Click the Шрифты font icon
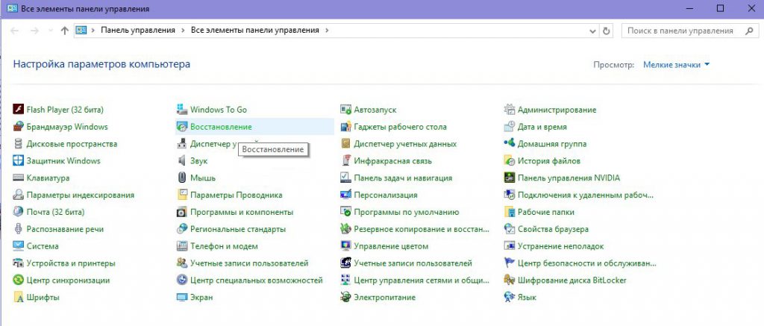This screenshot has height=326, width=764. [x=18, y=297]
